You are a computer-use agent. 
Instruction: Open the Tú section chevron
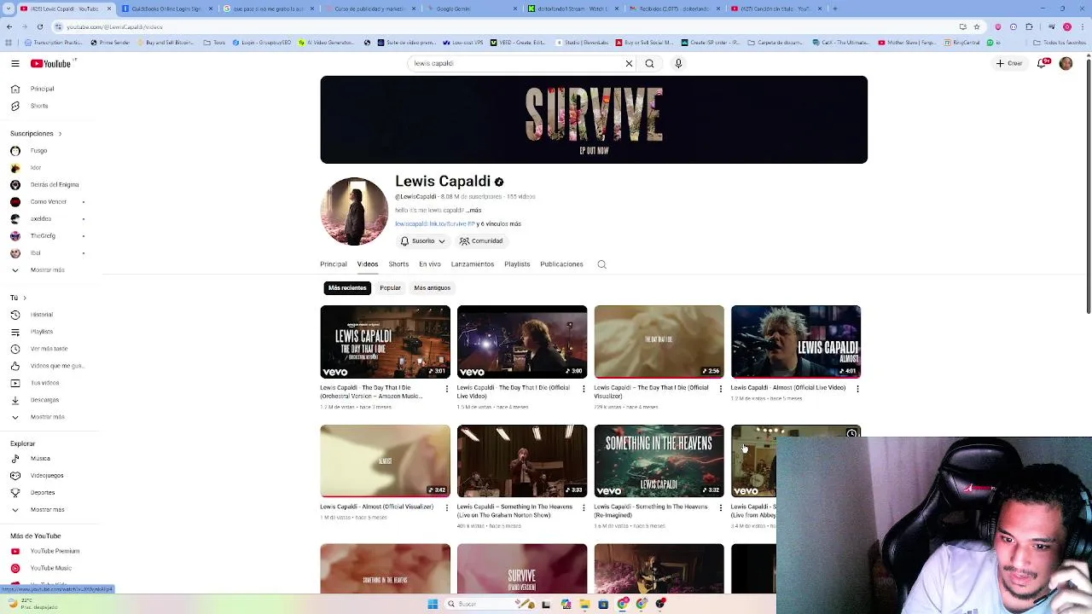[24, 298]
